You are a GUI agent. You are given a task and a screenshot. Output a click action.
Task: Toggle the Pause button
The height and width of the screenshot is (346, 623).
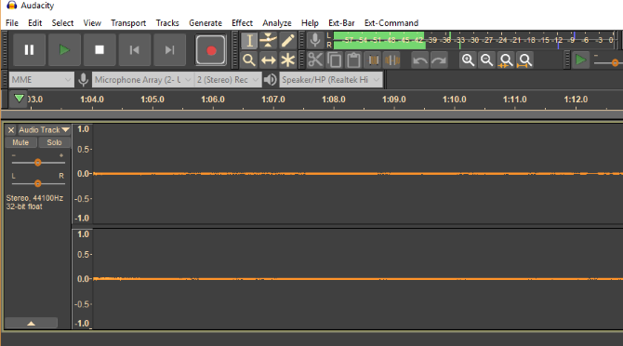29,50
